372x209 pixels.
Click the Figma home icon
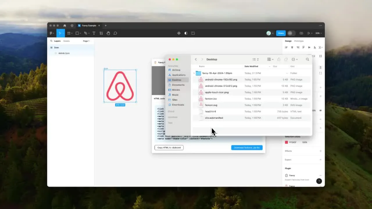(x=65, y=26)
